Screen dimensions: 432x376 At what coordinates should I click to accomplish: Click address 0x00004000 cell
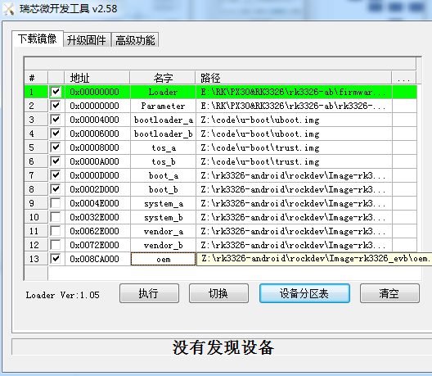97,120
